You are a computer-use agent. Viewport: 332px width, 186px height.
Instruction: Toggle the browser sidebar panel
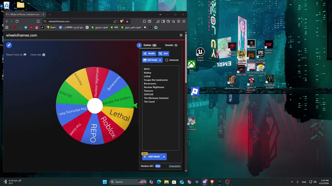(x=163, y=21)
